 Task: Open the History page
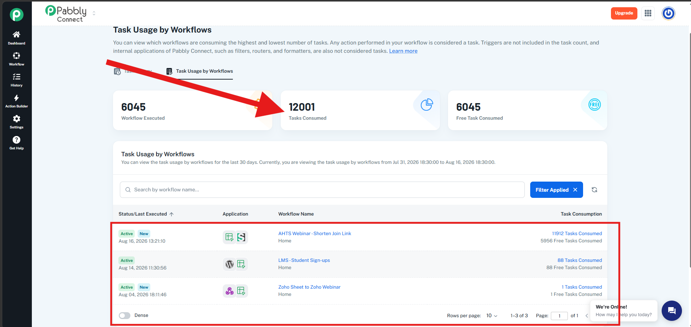point(17,80)
